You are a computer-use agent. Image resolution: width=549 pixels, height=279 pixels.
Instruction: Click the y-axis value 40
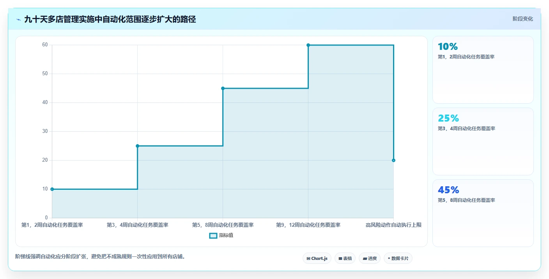[x=45, y=102]
